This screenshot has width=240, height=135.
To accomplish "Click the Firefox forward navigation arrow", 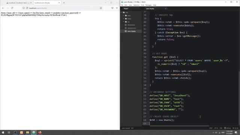I will (x=7, y=8).
